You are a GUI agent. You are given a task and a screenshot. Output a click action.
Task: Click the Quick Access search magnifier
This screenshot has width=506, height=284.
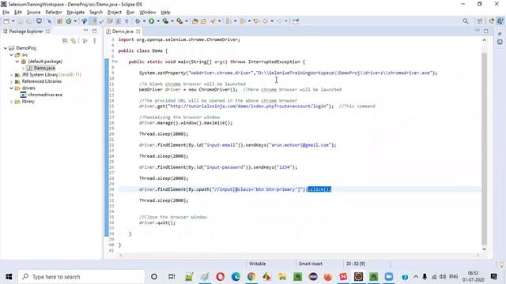[466, 21]
